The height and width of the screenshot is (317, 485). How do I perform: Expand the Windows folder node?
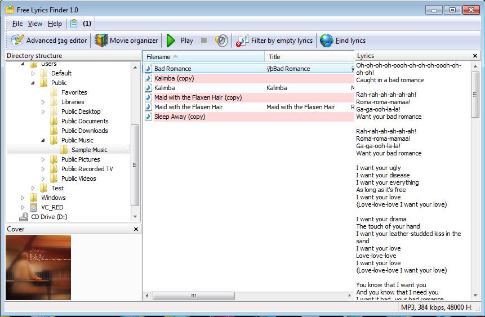pyautogui.click(x=23, y=198)
